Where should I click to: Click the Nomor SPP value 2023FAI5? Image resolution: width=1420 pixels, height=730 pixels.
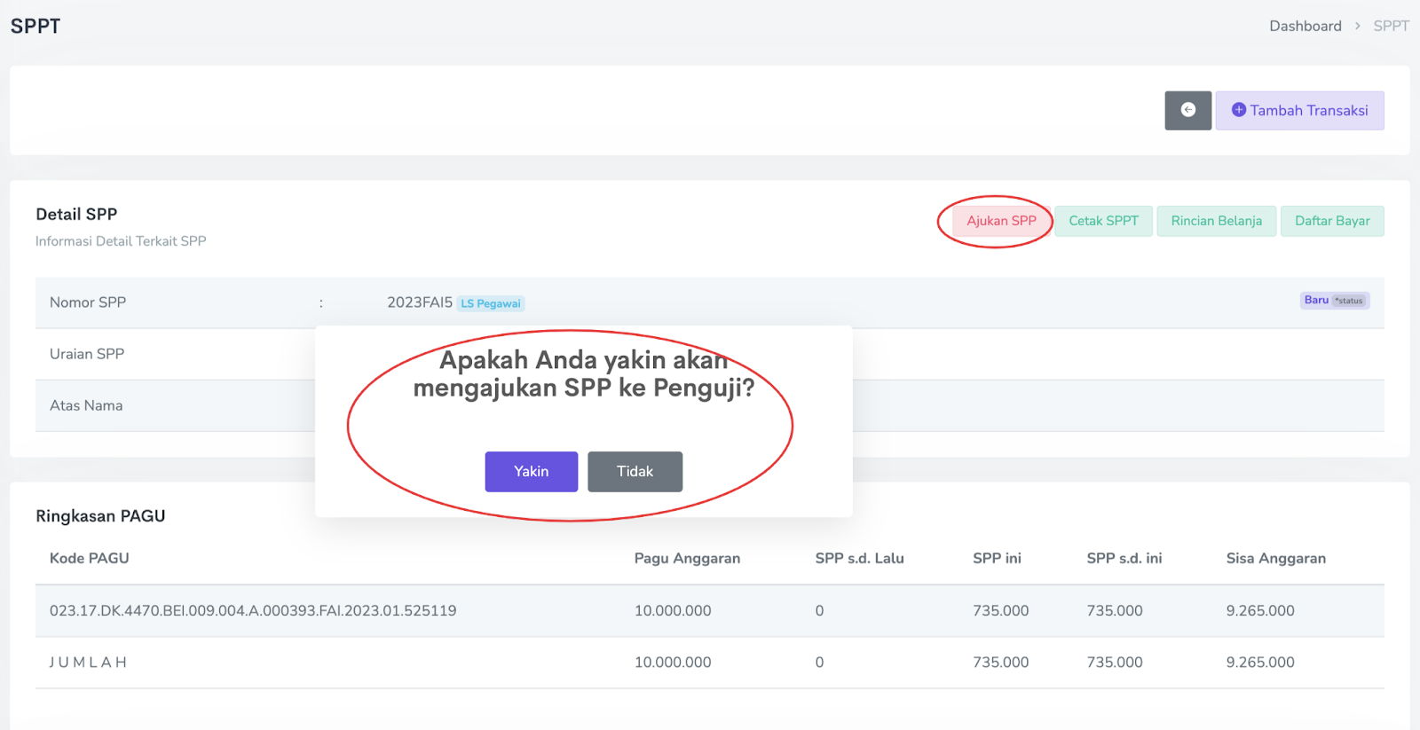pos(419,302)
